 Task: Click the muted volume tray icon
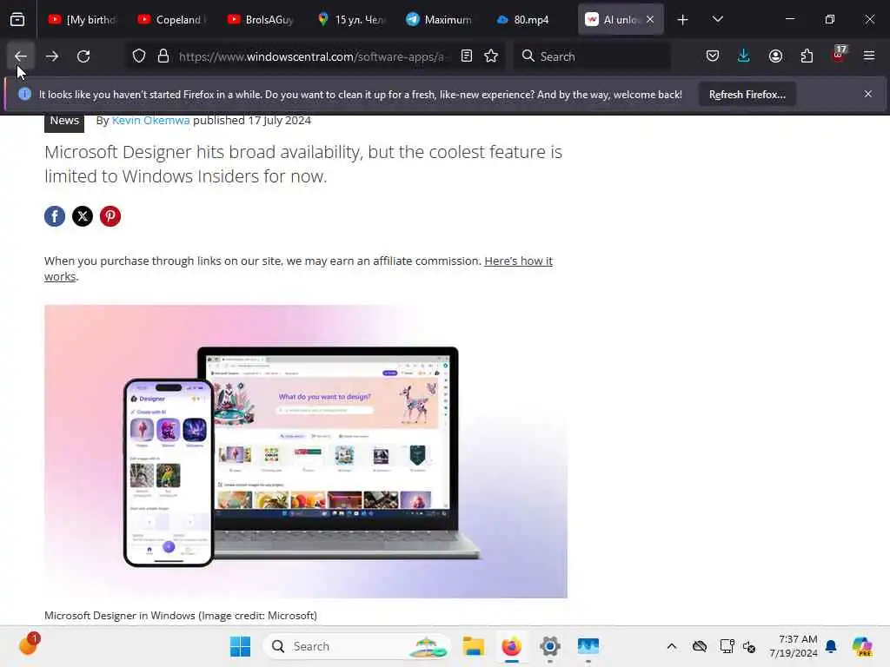749,646
